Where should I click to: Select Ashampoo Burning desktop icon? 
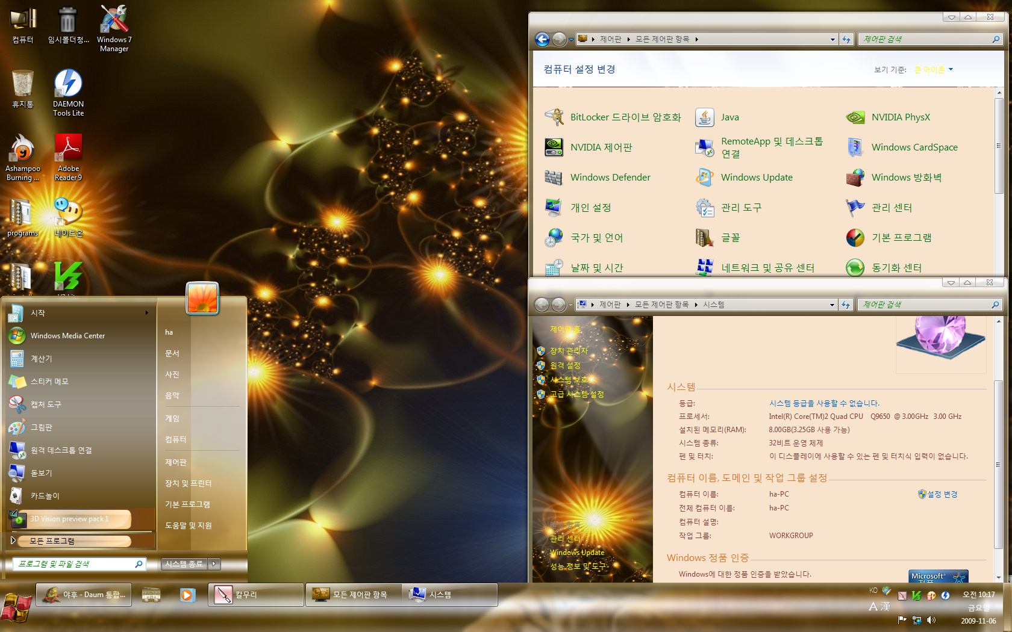click(x=23, y=156)
